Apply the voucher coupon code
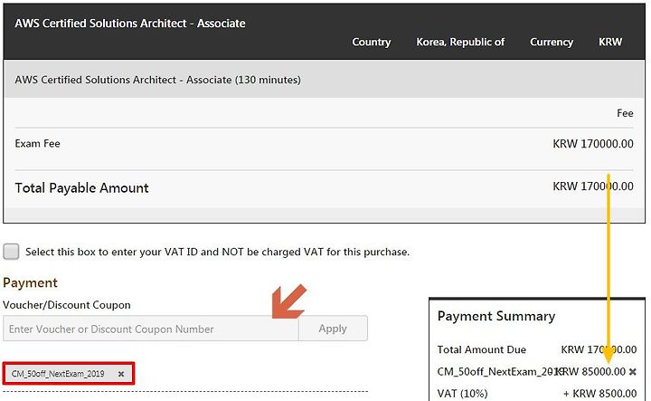The height and width of the screenshot is (401, 651). 333,329
